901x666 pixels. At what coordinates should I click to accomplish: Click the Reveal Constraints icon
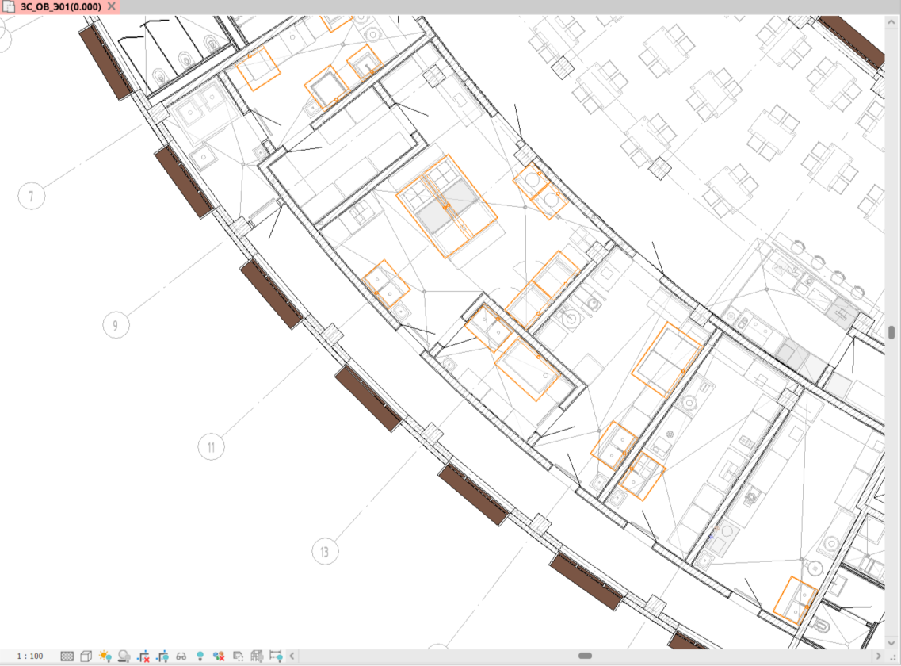coord(277,656)
